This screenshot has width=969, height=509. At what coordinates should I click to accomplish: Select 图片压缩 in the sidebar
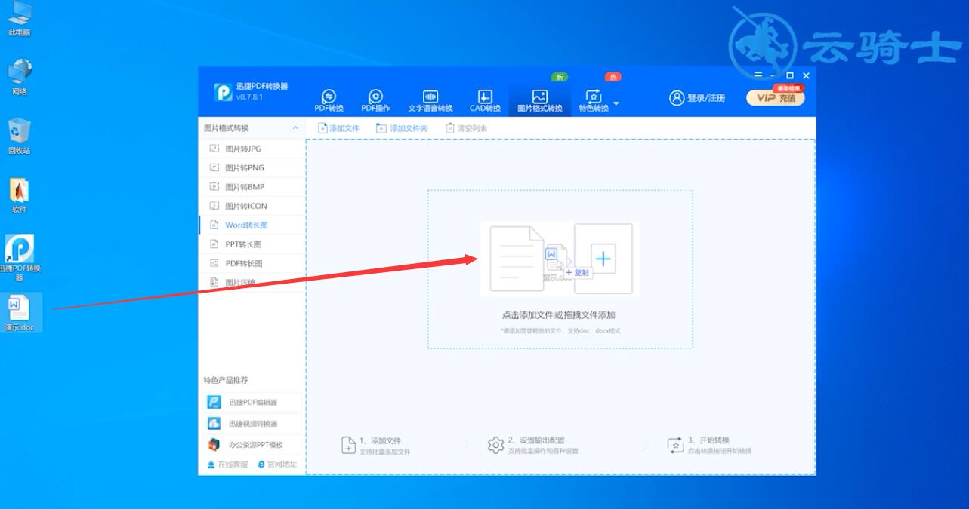pos(252,283)
